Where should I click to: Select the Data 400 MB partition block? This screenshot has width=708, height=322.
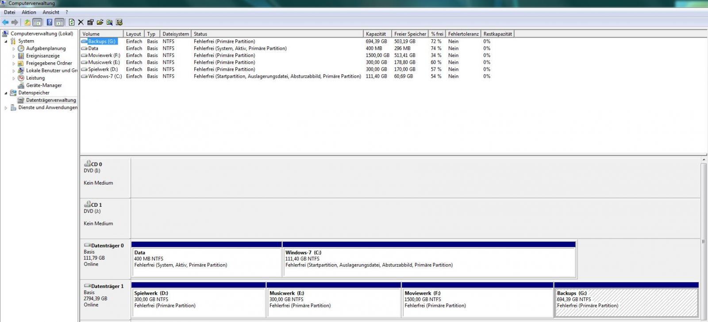tap(207, 259)
